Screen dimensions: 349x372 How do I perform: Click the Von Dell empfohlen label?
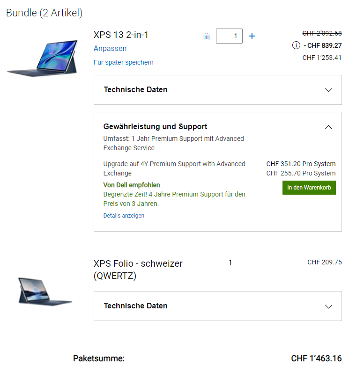click(132, 185)
